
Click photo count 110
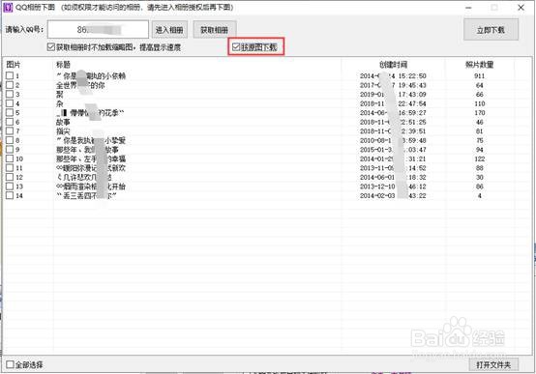(479, 103)
